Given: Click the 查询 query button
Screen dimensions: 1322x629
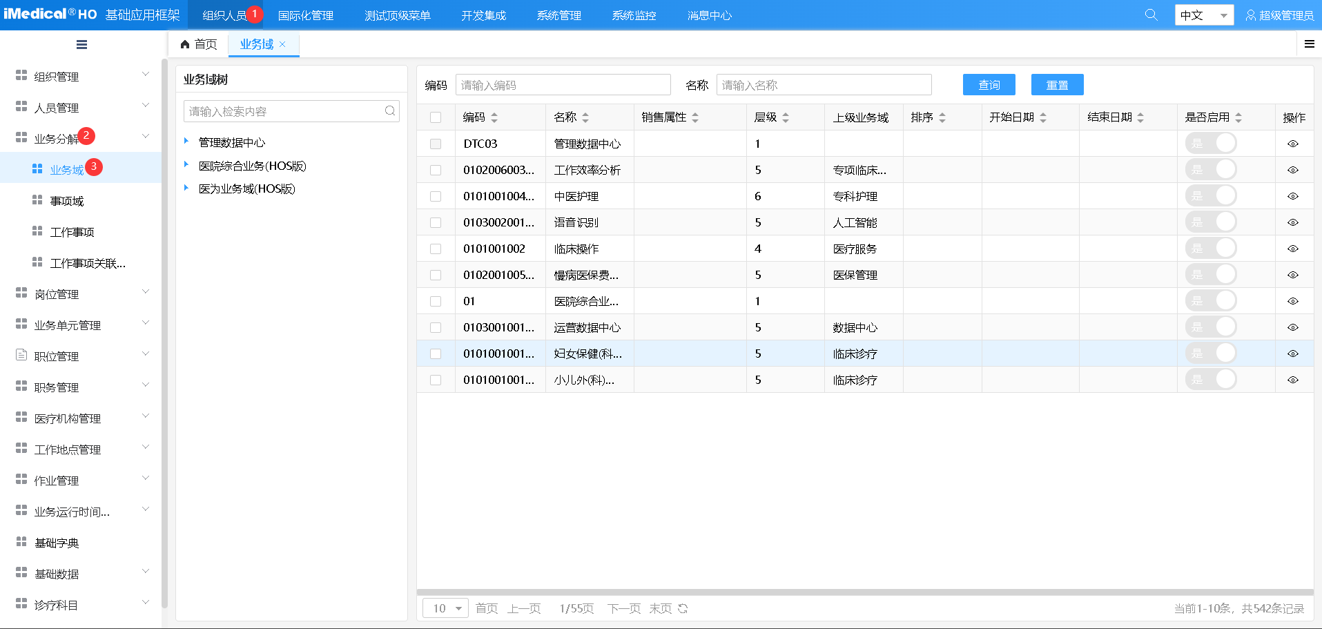Looking at the screenshot, I should click(x=989, y=84).
